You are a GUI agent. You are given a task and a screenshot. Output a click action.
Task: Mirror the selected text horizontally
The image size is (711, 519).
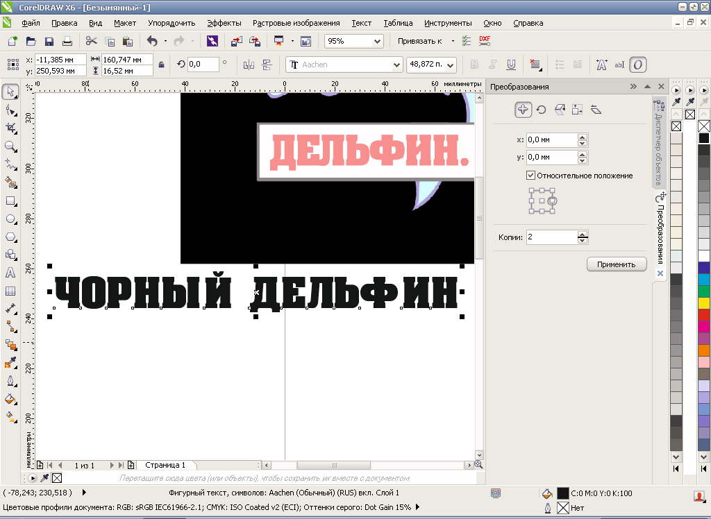[x=249, y=65]
